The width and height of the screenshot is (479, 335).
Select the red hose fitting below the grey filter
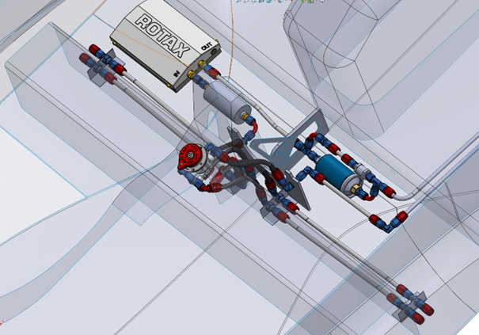click(254, 127)
